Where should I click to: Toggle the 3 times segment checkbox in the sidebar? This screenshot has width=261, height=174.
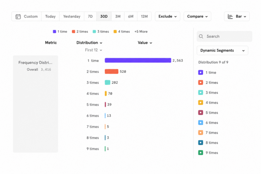pos(201,92)
